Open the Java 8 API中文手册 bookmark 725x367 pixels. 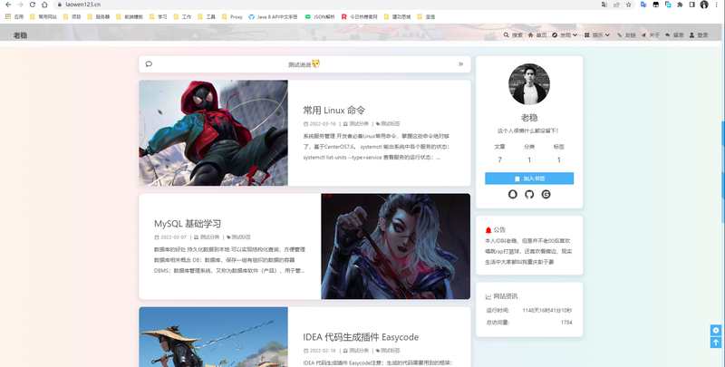[273, 16]
